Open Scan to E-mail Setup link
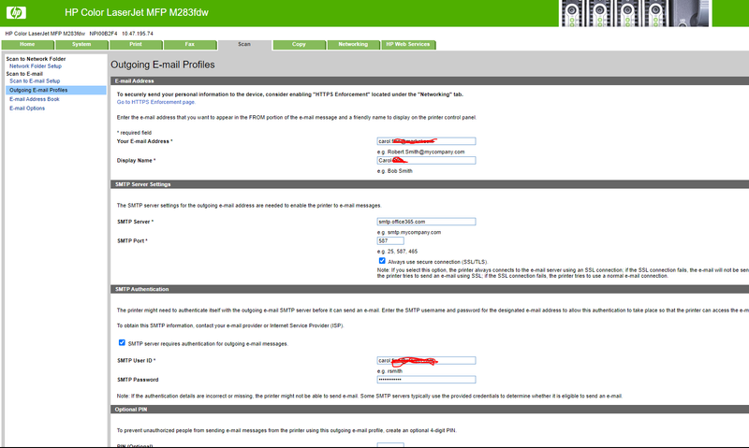Image resolution: width=749 pixels, height=448 pixels. click(35, 81)
